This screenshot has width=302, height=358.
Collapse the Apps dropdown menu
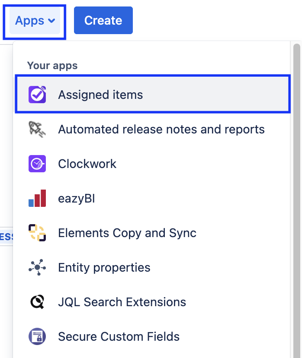[x=35, y=21]
